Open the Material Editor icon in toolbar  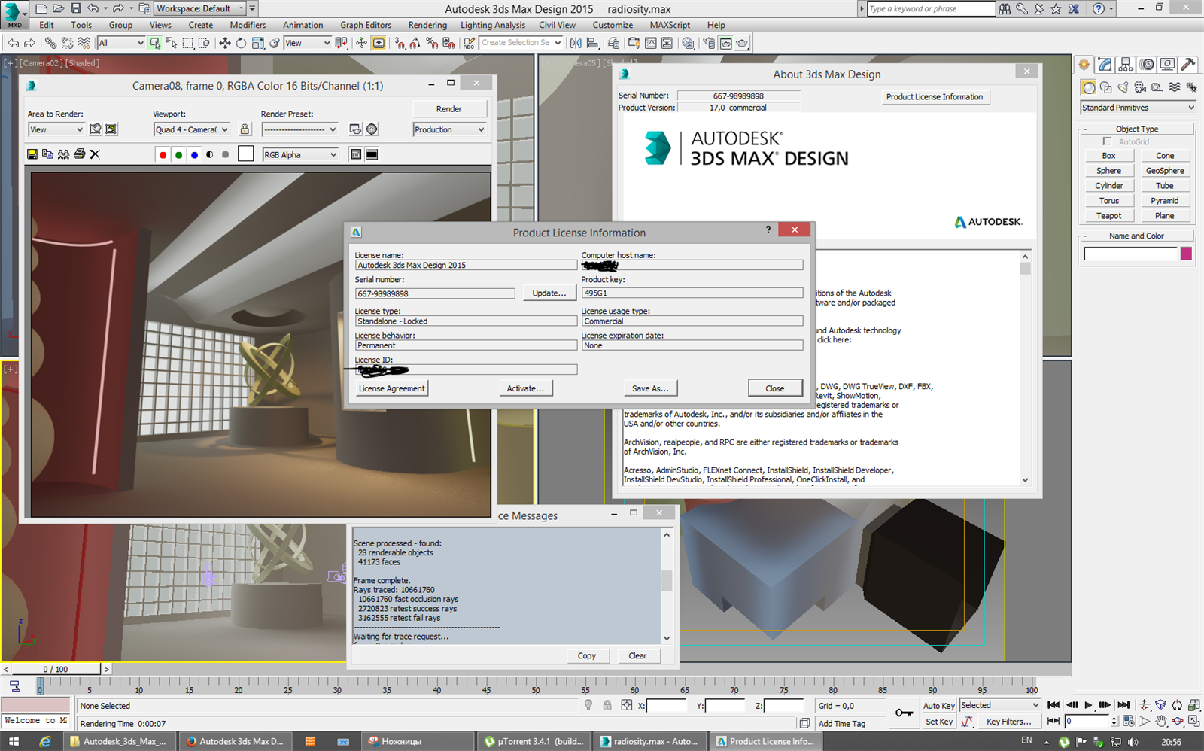688,43
